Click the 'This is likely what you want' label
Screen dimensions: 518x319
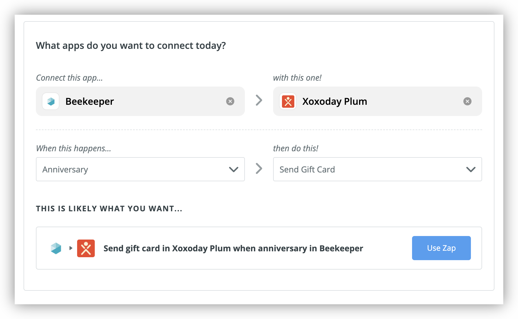pyautogui.click(x=109, y=209)
